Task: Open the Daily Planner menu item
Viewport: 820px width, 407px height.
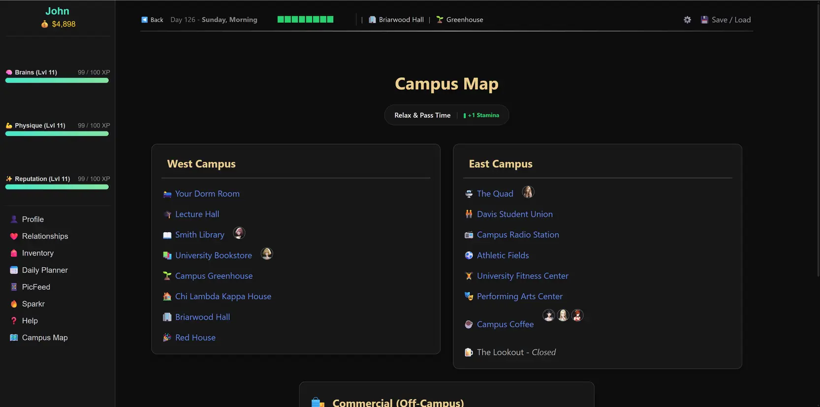Action: pos(45,270)
